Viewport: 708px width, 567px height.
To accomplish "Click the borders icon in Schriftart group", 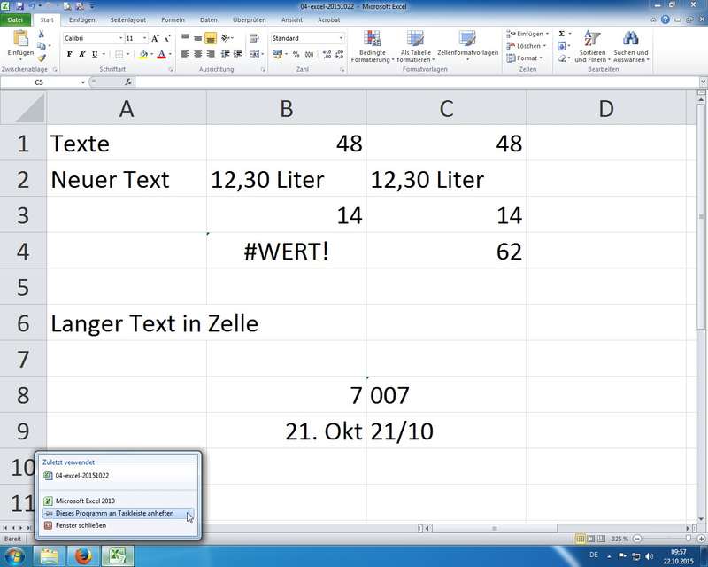I will click(119, 54).
